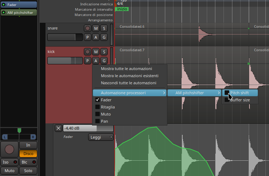Mute the snare track with M

(x=96, y=28)
